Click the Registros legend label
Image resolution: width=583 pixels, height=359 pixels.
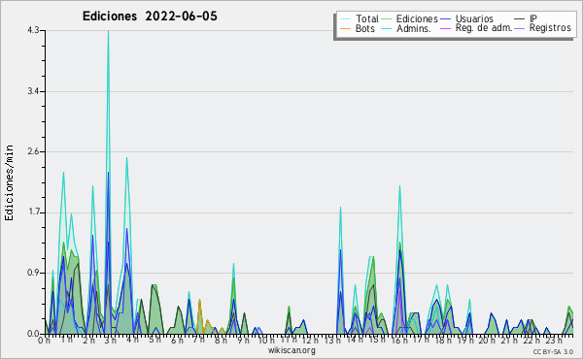(550, 28)
